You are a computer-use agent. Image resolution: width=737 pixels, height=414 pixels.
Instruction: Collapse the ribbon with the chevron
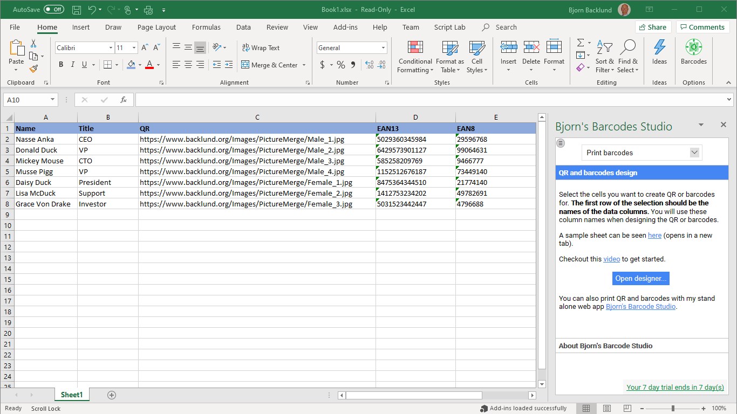point(728,82)
